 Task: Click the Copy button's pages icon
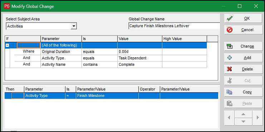(230, 92)
